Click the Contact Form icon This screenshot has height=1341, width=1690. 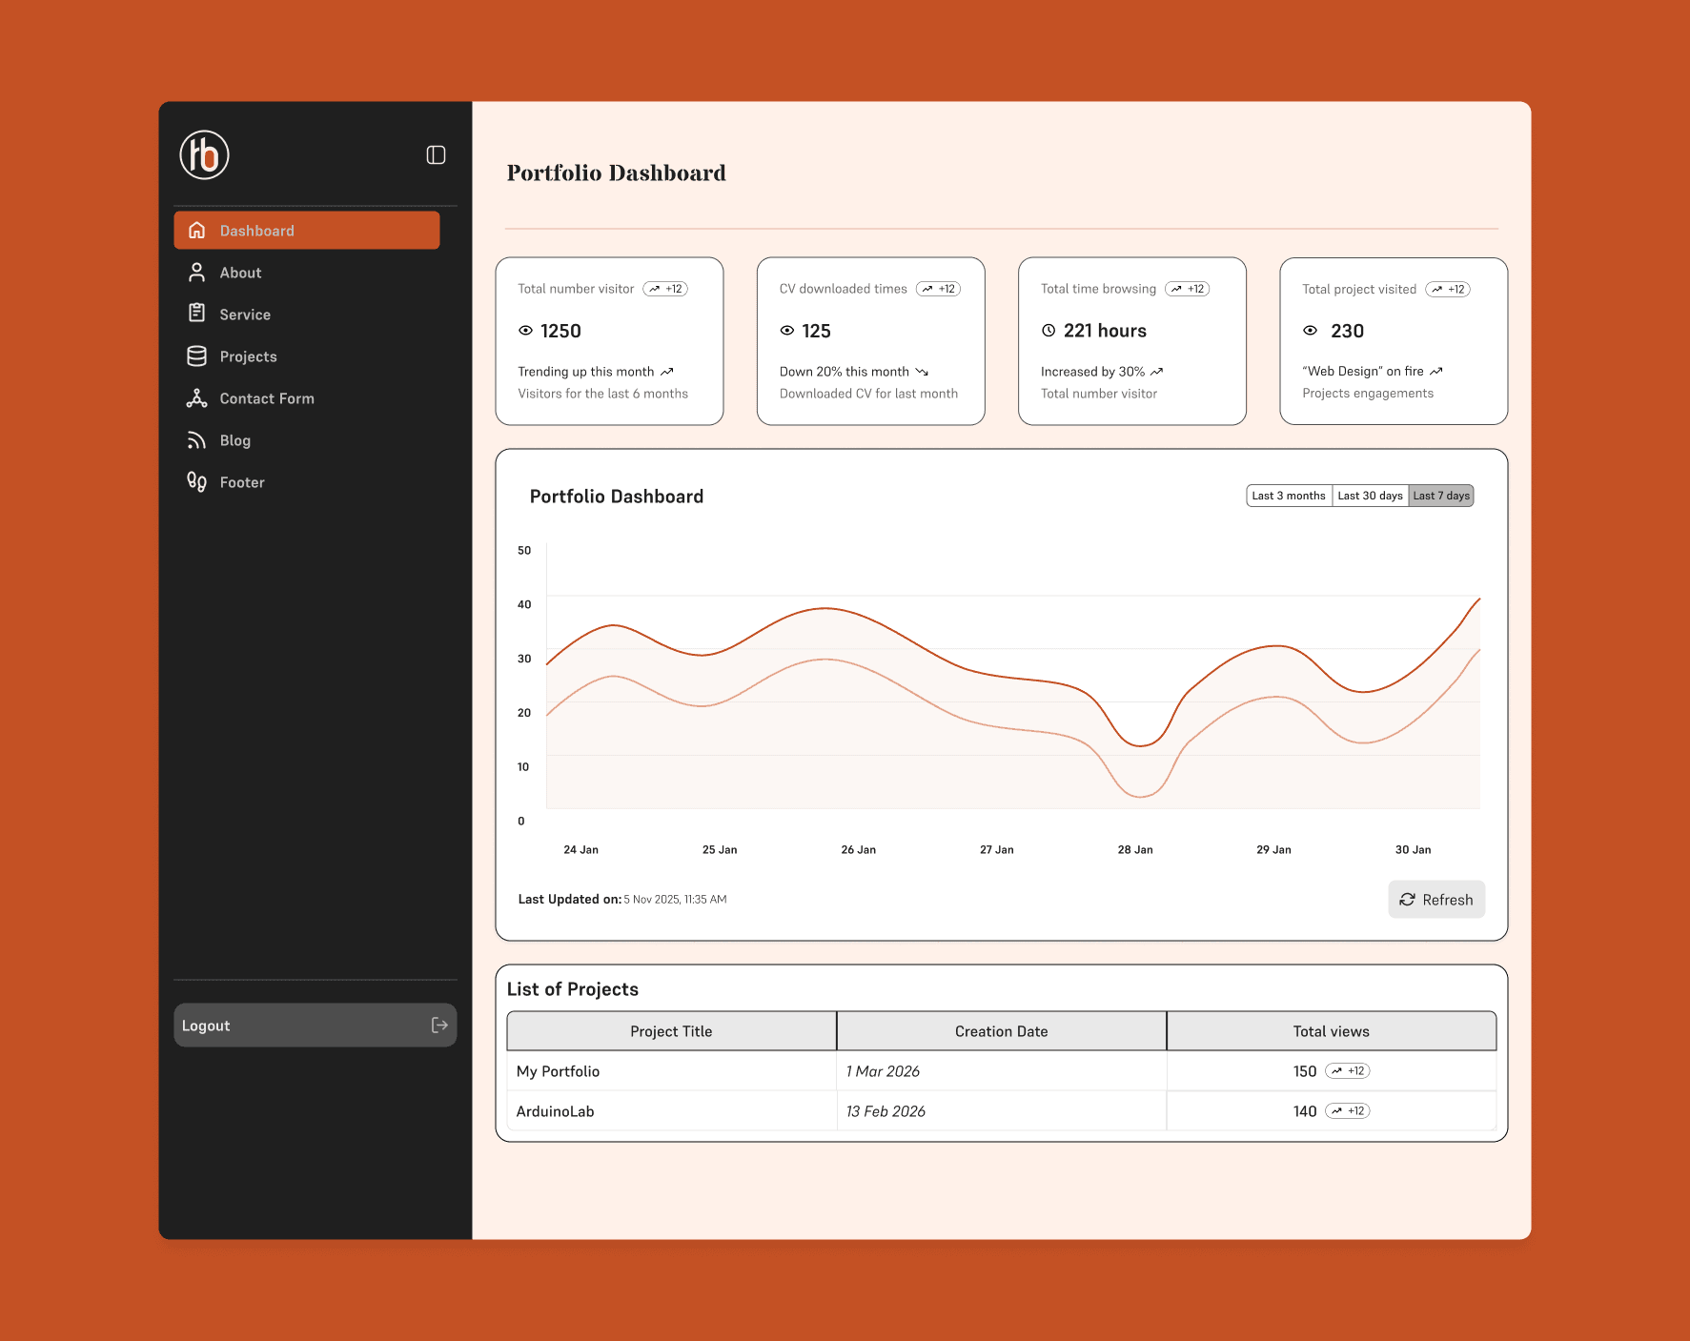196,397
